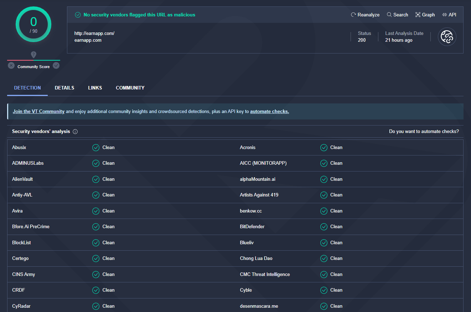Viewport: 471px width, 312px height.
Task: Click the Clean check icon for desenmascara.me
Action: [x=324, y=306]
